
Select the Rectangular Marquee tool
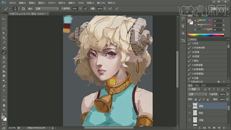click(x=4, y=24)
